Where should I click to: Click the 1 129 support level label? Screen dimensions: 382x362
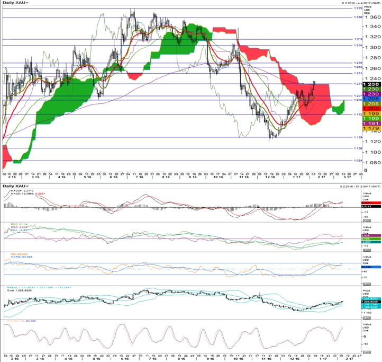click(358, 137)
